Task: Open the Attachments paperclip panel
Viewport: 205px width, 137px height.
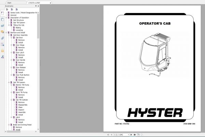Action: coord(2,38)
